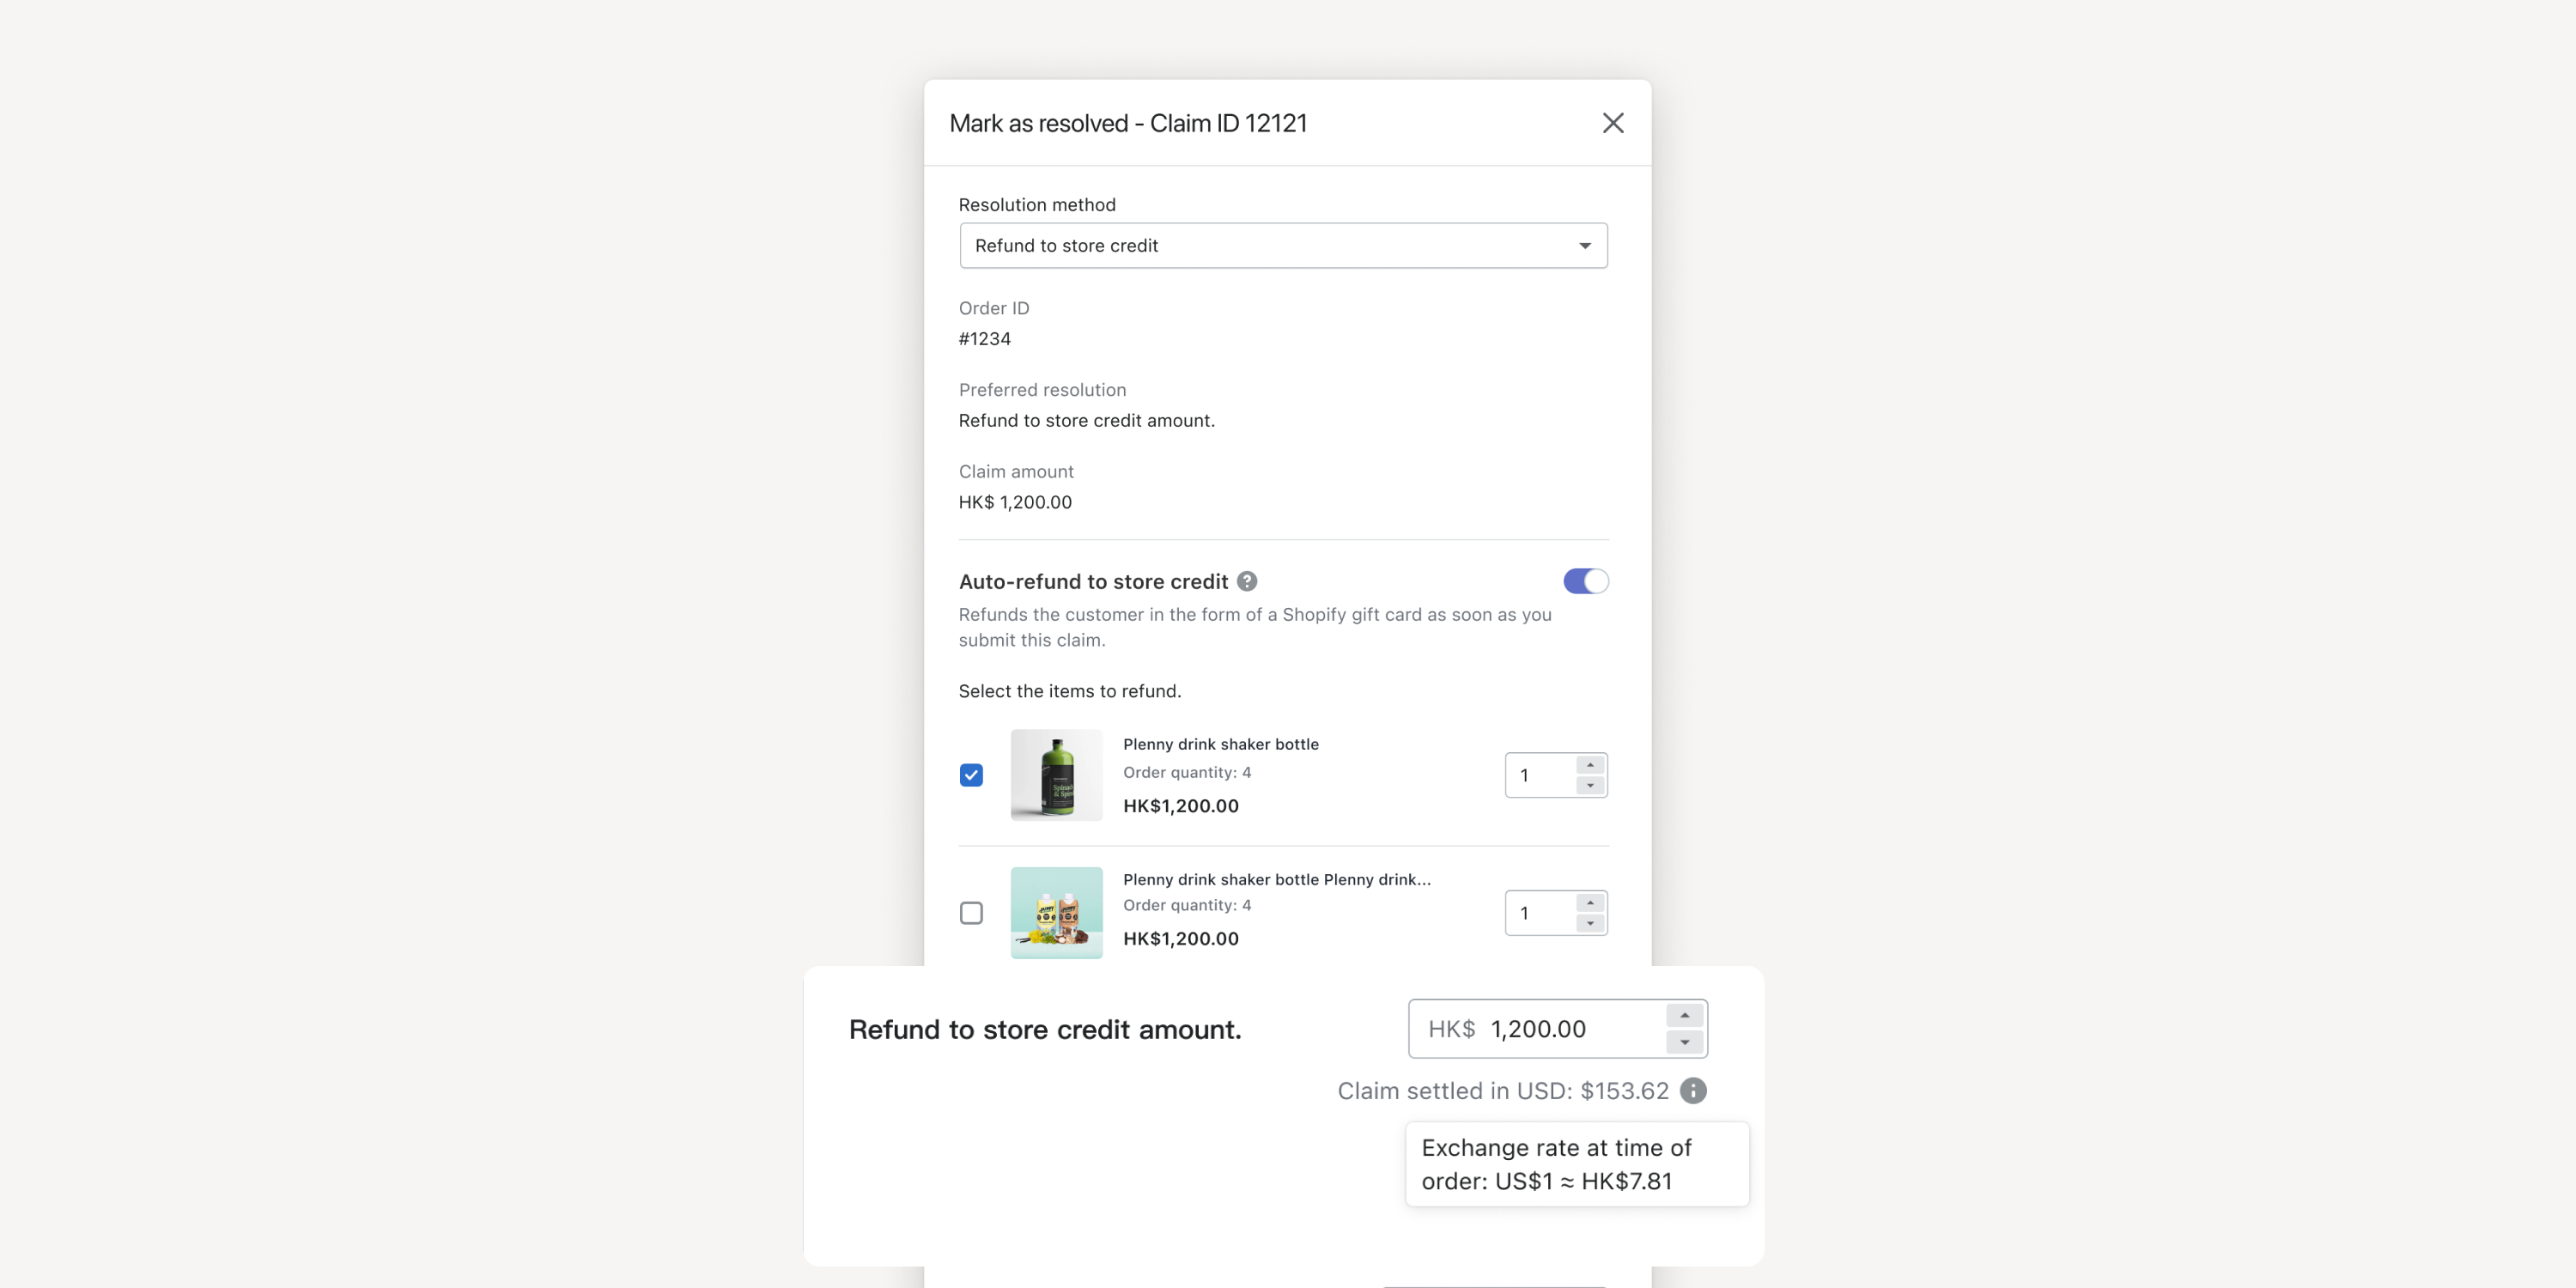Open the Auto-refund help question icon
Screen dimensions: 2576x1288
[1247, 581]
